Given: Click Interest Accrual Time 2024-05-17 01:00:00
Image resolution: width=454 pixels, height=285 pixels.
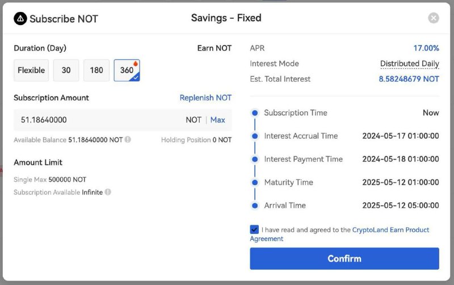Looking at the screenshot, I should click(x=401, y=136).
